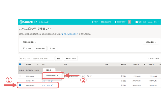
Task: Open the ヘルプ help icon link
Action: coord(95,22)
